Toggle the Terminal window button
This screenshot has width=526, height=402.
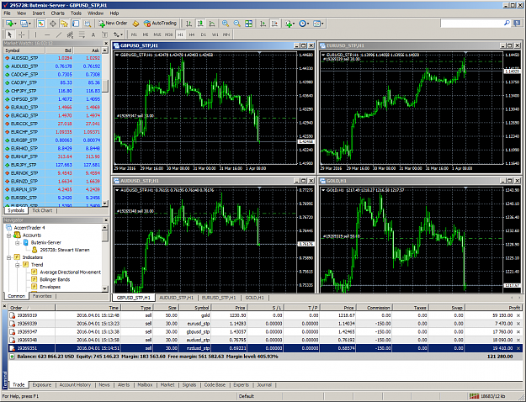pos(76,24)
